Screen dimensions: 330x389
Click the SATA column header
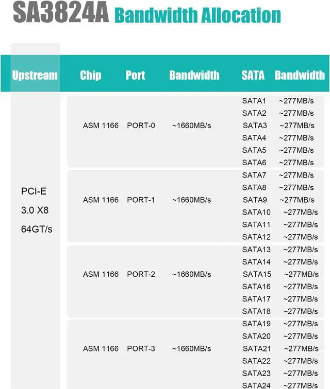(253, 75)
